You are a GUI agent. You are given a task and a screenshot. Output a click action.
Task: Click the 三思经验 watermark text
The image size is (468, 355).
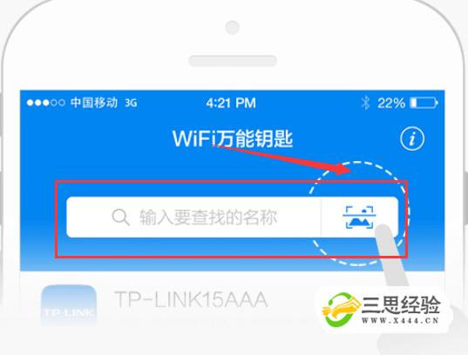[401, 305]
